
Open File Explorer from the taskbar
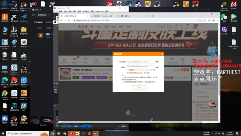[59, 133]
